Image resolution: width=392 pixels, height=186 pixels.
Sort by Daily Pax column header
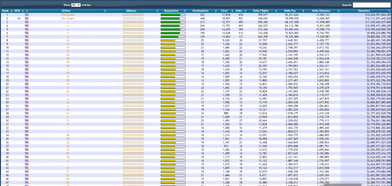pyautogui.click(x=290, y=11)
